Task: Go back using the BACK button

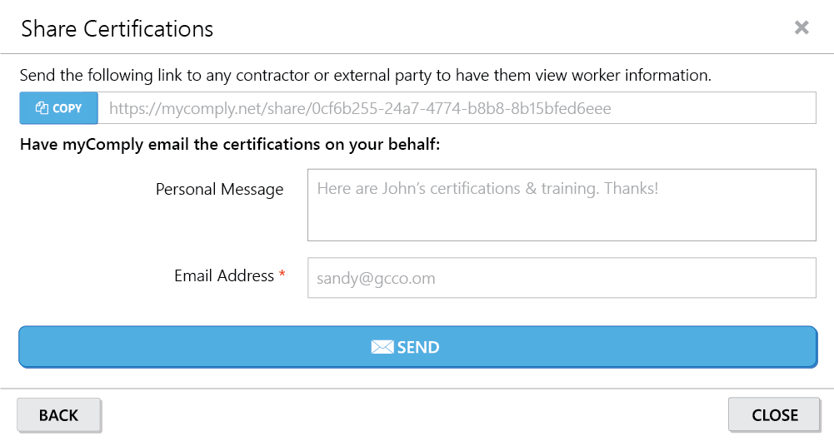Action: pos(58,415)
